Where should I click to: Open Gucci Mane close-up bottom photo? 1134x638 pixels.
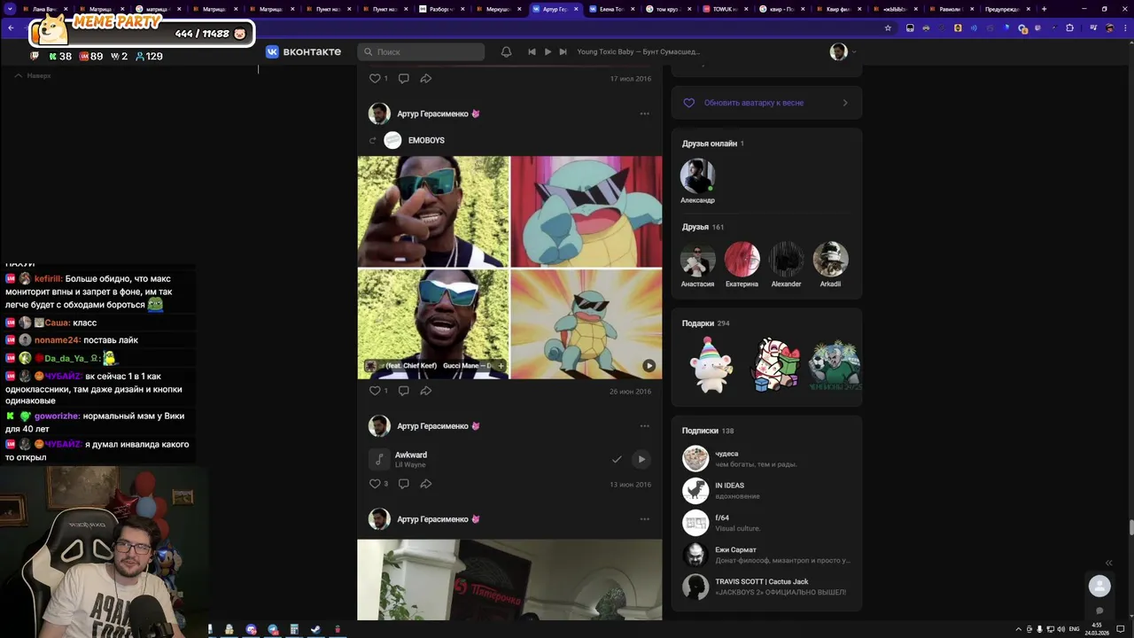[433, 324]
